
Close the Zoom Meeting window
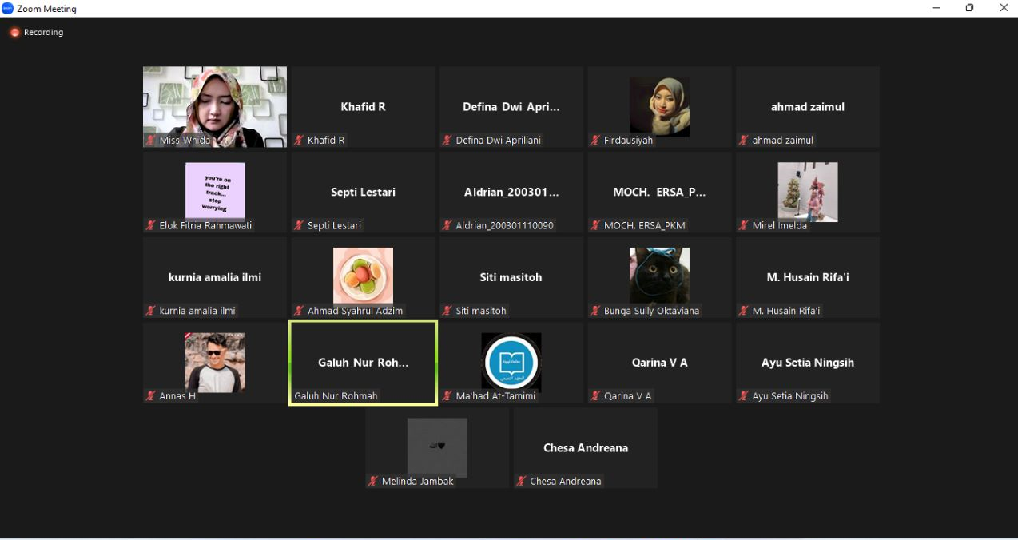click(1004, 8)
